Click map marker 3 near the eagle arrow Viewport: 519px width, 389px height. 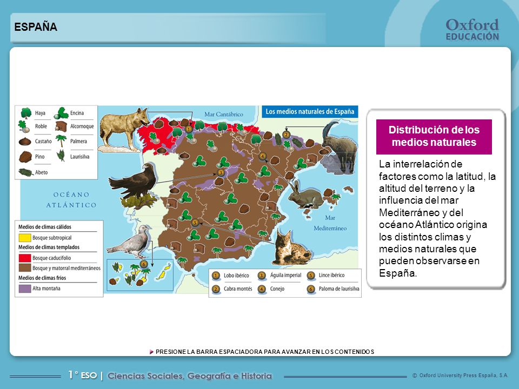point(221,173)
